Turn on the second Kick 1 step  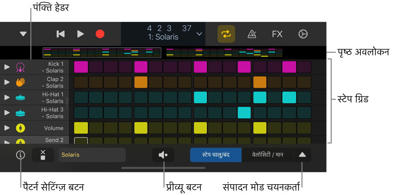coord(96,67)
